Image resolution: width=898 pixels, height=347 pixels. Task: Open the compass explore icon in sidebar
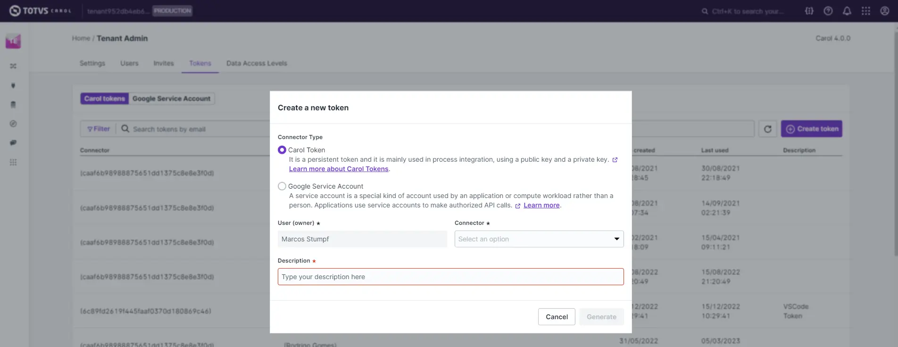13,124
